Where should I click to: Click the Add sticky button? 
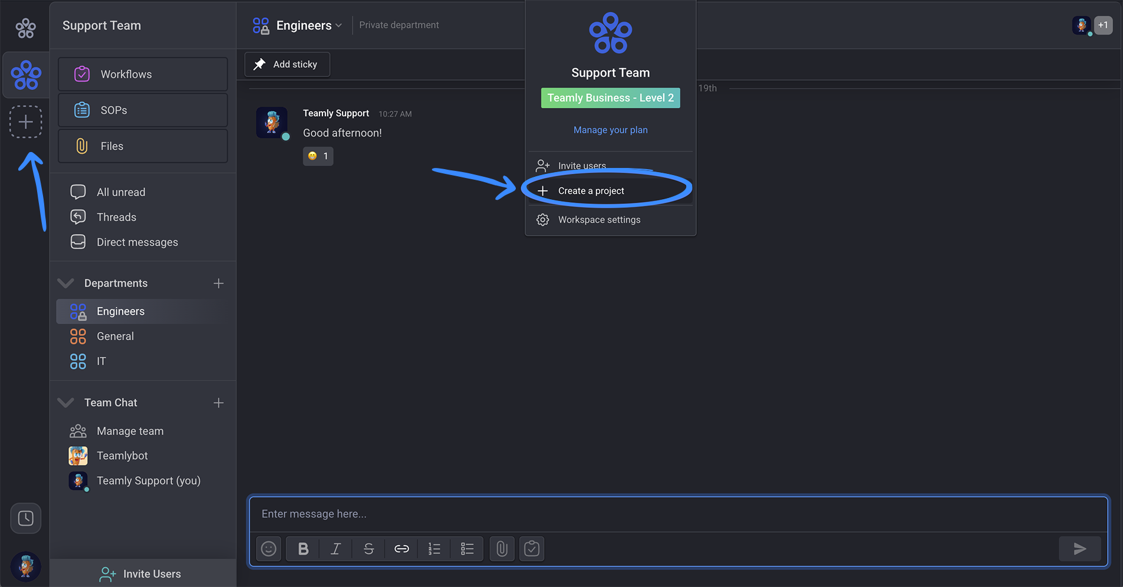(x=287, y=64)
